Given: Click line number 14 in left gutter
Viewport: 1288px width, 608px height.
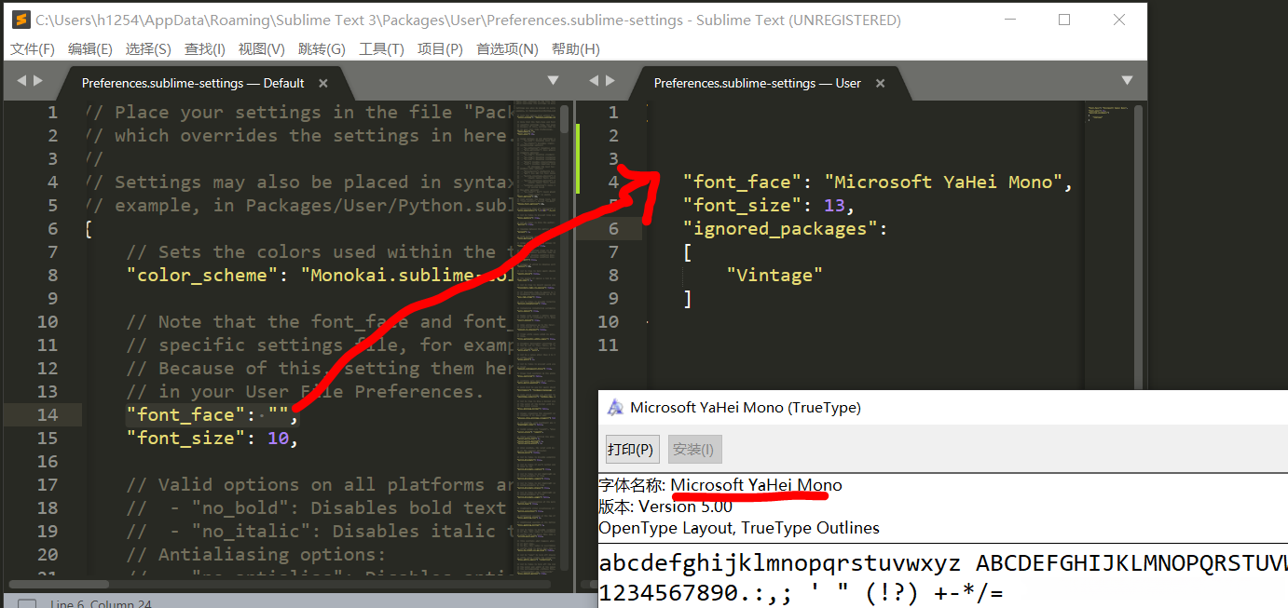Looking at the screenshot, I should 48,414.
